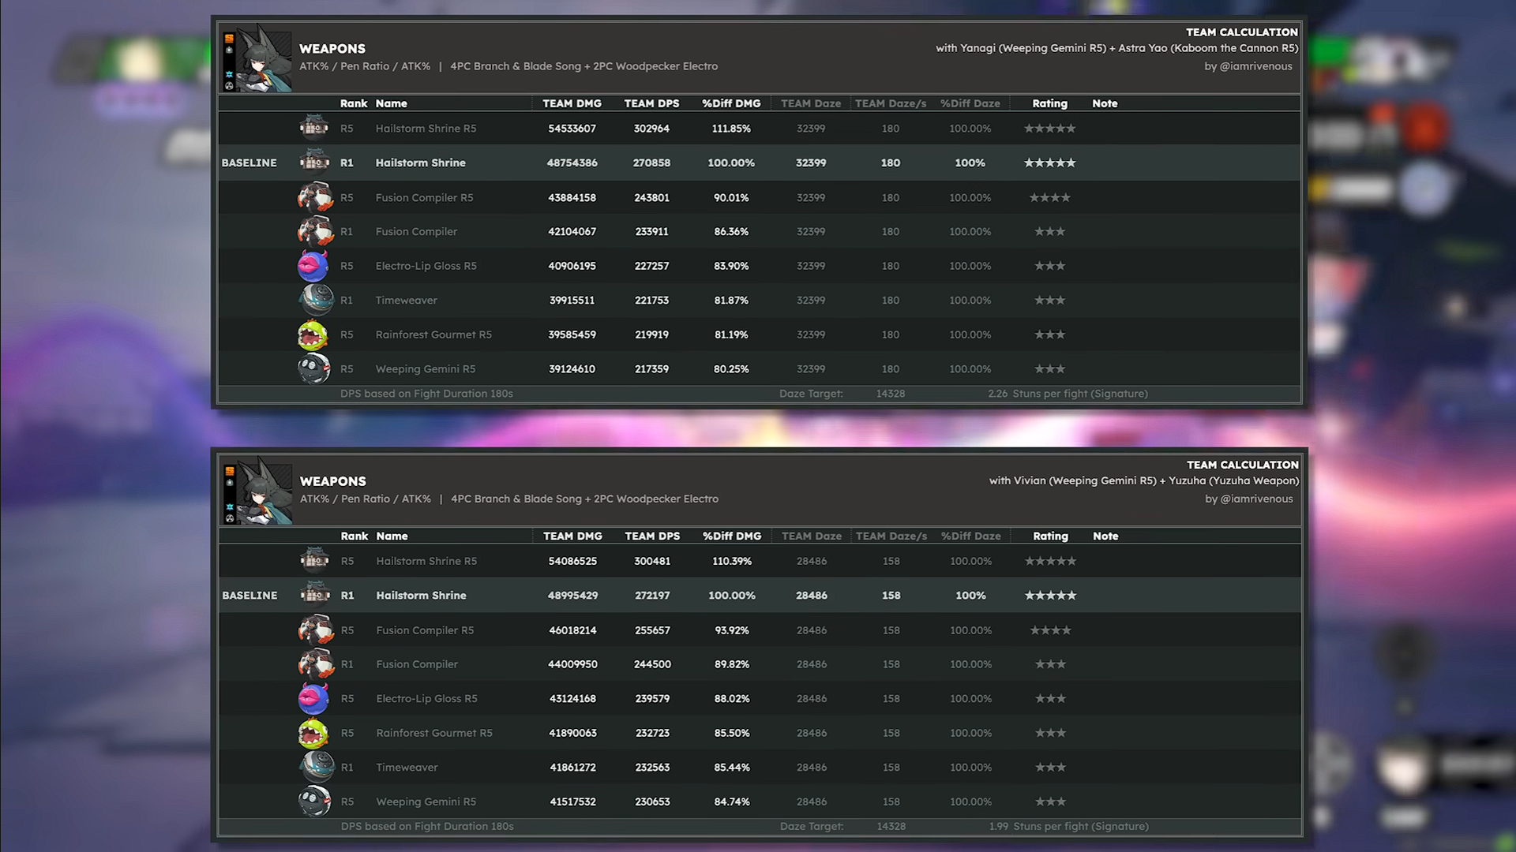Click %Diff Daze header in bottom table
The width and height of the screenshot is (1516, 852).
(970, 536)
